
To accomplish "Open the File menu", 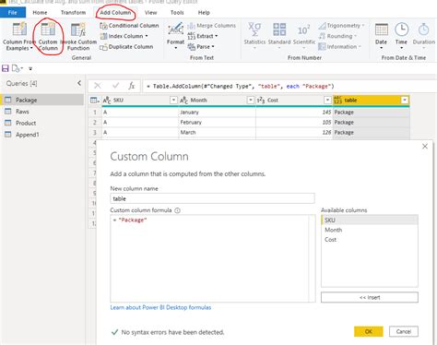I will 13,13.
